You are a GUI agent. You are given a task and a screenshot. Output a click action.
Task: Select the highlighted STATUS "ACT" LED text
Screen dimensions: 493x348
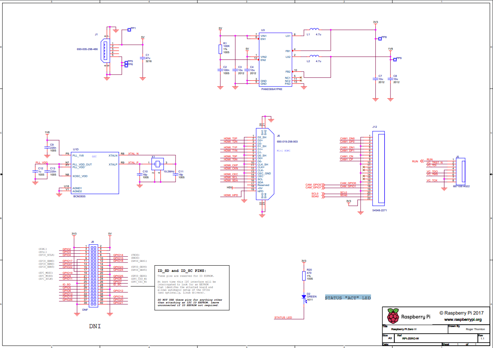click(x=348, y=298)
